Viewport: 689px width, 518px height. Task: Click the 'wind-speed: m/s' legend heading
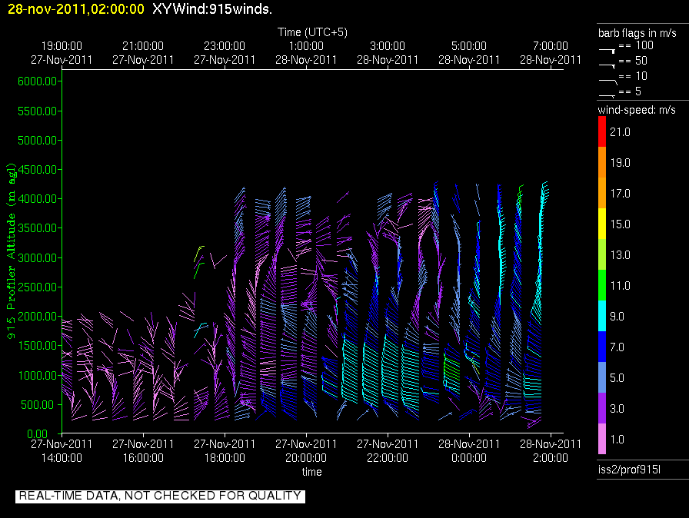click(x=637, y=110)
